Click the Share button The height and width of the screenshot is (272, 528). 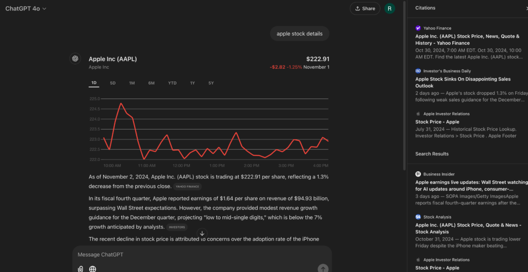coord(365,8)
